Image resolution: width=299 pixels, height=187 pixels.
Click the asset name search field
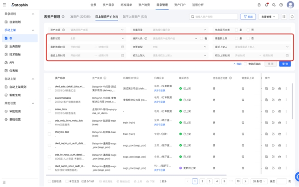coord(214,17)
